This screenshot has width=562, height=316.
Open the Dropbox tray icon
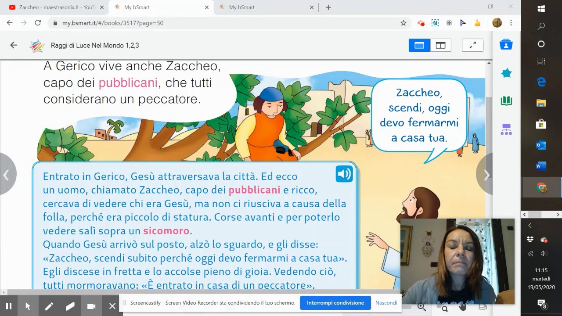click(x=530, y=240)
